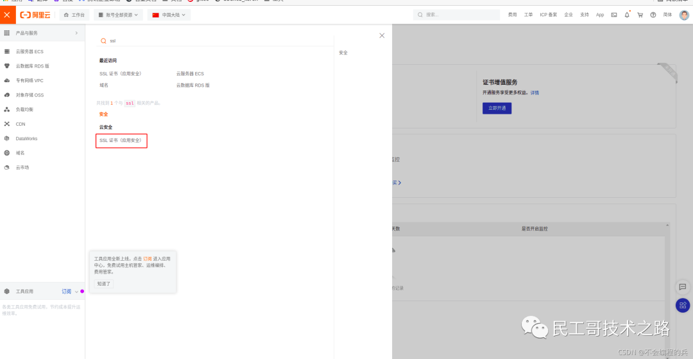Open the 中国大陆 region dropdown

[x=168, y=15]
